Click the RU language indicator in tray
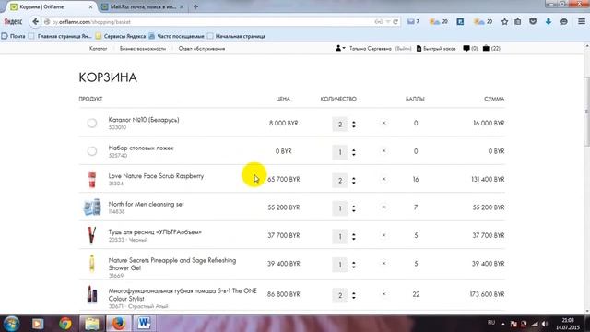Image resolution: width=590 pixels, height=332 pixels. coord(491,323)
